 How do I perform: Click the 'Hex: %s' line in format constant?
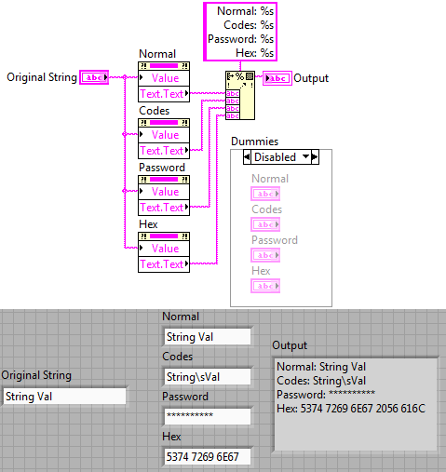(254, 53)
